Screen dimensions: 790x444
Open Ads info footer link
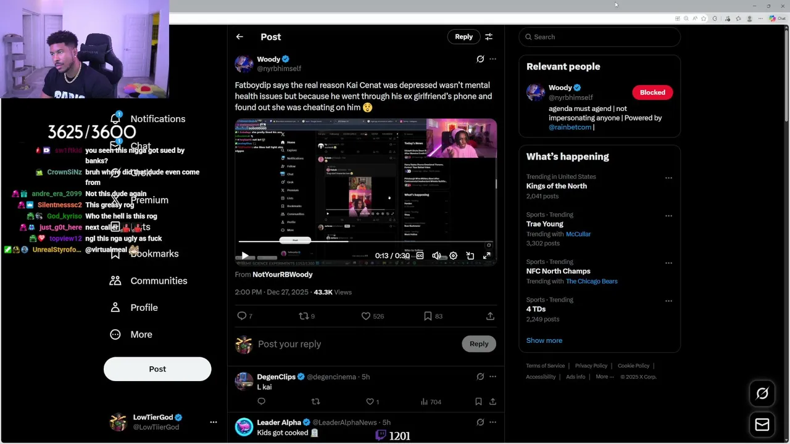(575, 377)
